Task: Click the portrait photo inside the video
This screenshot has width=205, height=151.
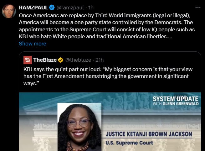Action: [x=79, y=127]
